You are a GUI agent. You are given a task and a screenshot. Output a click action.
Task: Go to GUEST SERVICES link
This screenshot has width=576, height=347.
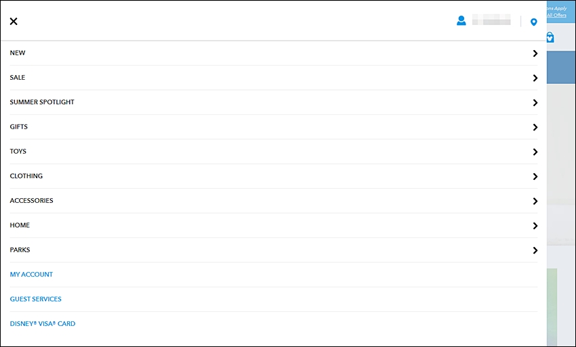[x=36, y=299]
